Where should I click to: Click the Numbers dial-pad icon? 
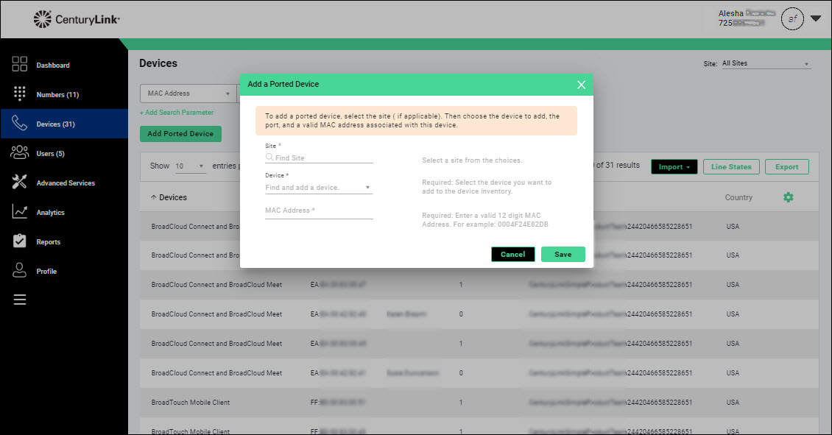click(x=20, y=94)
